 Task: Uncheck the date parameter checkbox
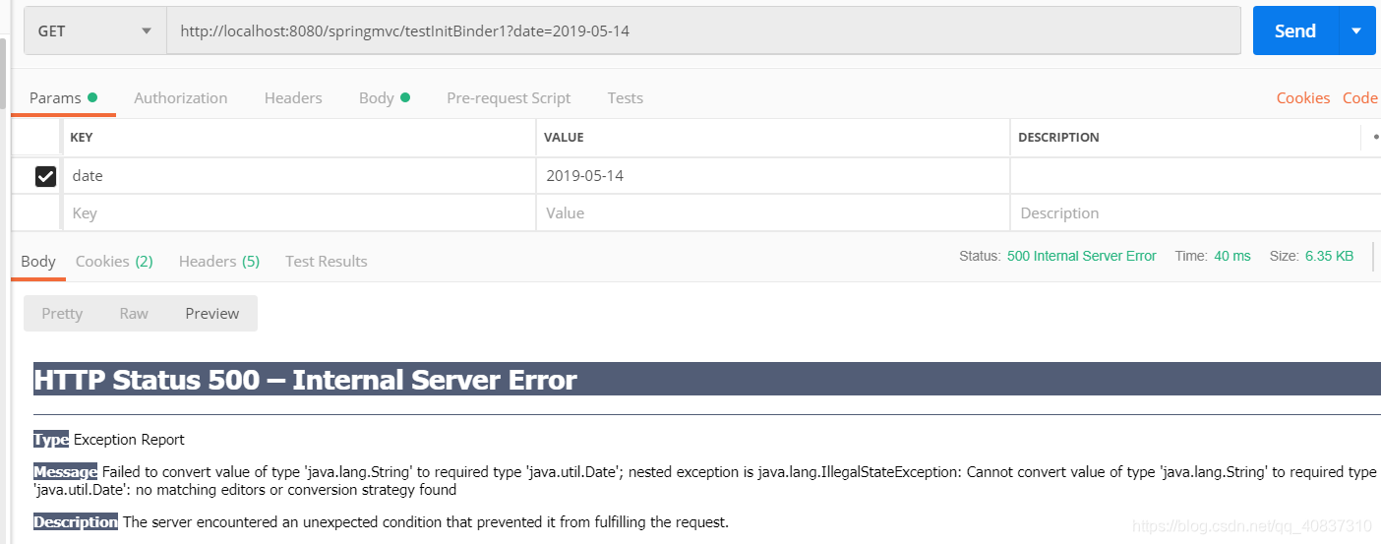click(x=45, y=176)
